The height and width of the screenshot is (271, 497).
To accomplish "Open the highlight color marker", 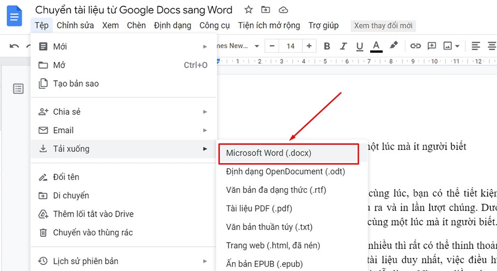I will [393, 46].
